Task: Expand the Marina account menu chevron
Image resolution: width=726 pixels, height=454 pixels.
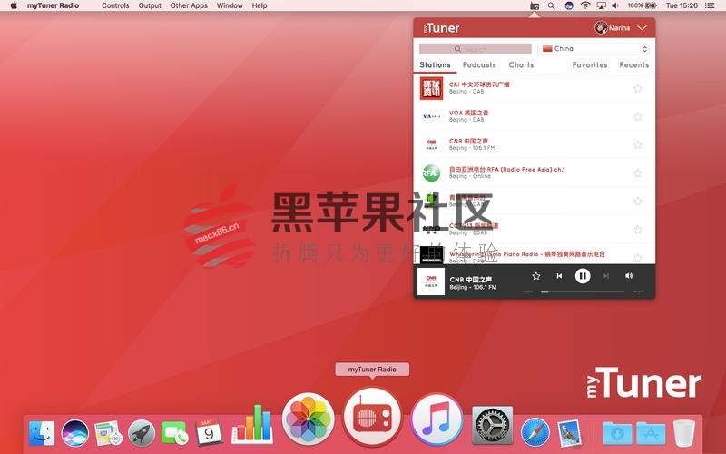Action: tap(642, 28)
